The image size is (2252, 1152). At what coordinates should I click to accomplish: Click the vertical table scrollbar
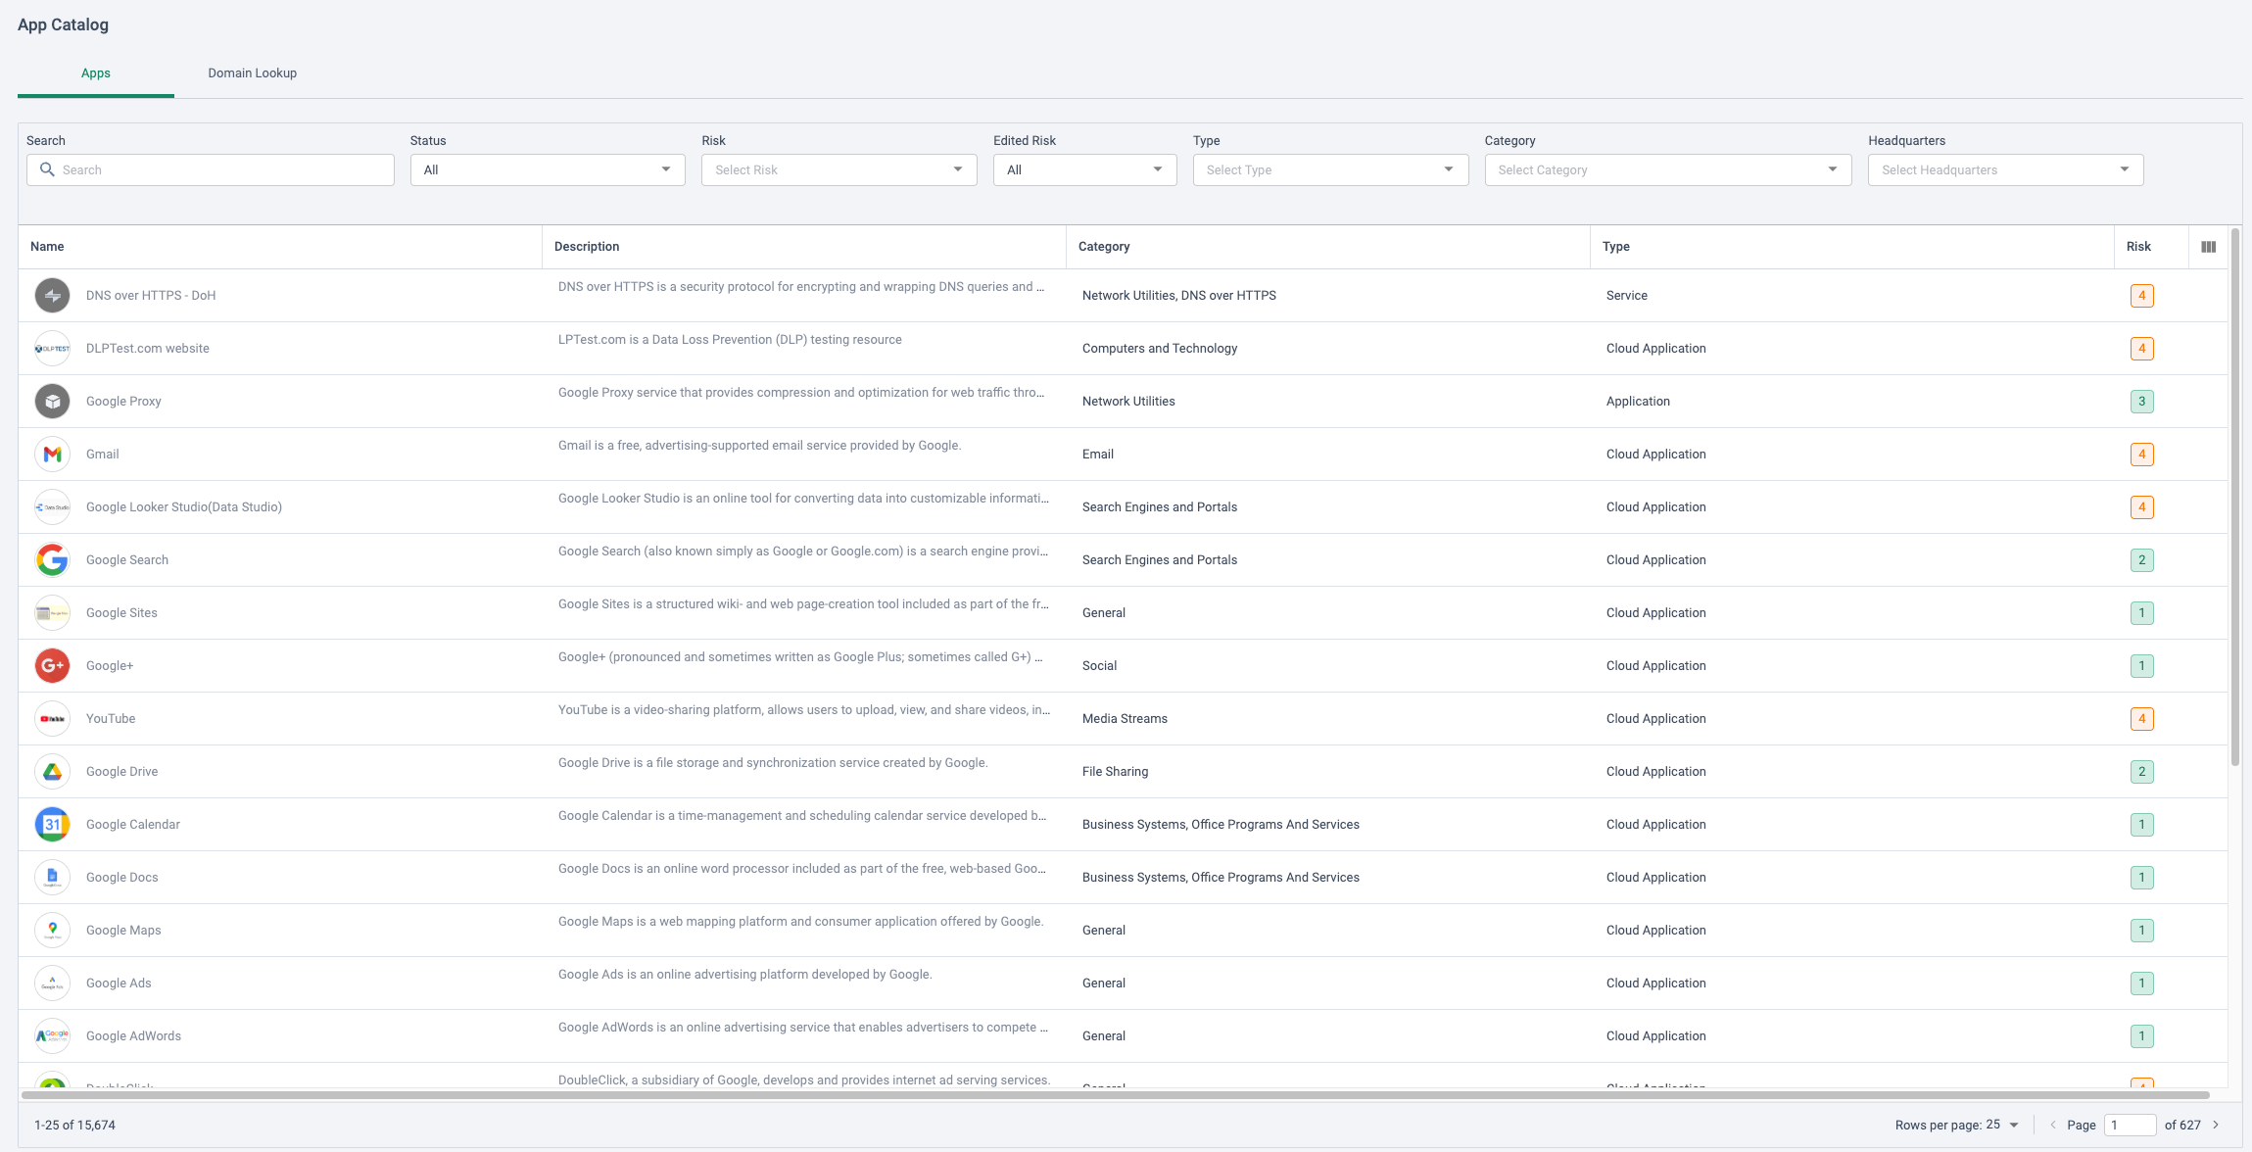pos(2235,498)
